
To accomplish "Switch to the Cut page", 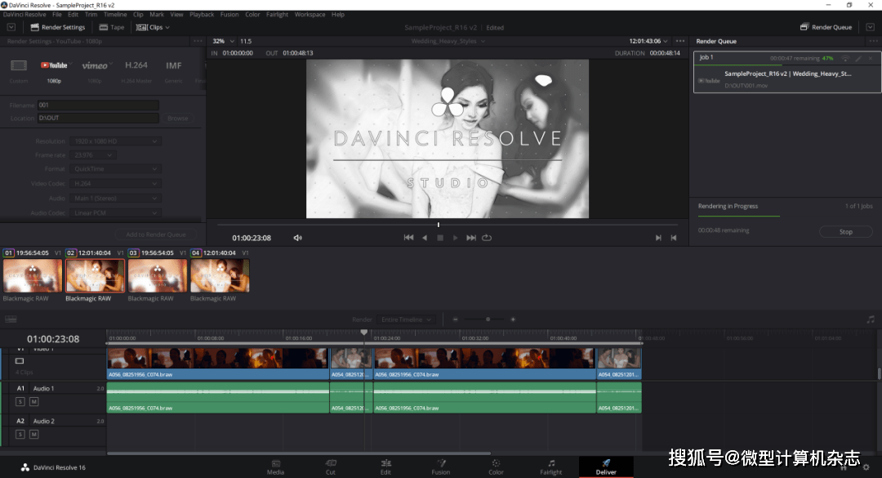I will 331,467.
